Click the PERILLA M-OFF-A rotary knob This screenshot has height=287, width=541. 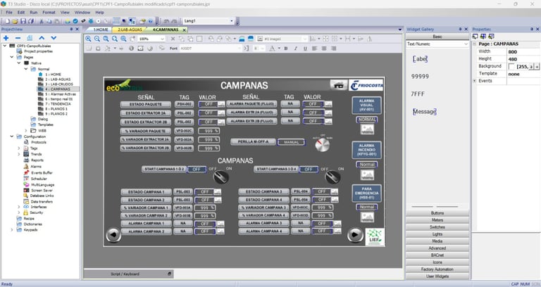click(323, 145)
